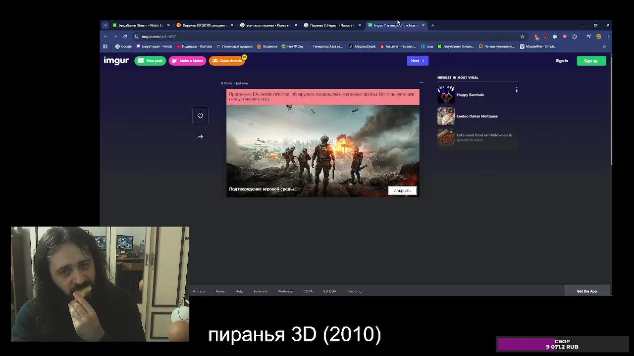Open the Emerald footer link
634x356 pixels.
261,291
